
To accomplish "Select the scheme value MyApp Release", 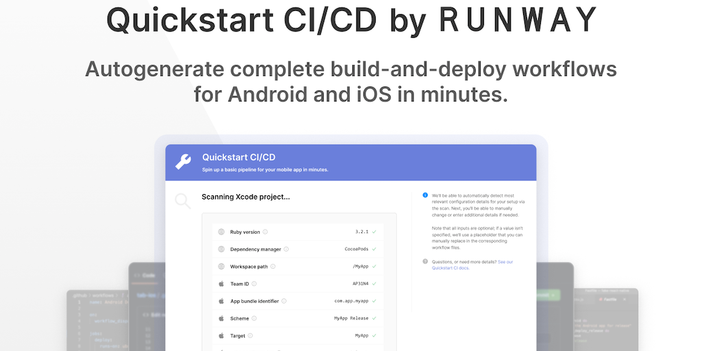I will (352, 318).
